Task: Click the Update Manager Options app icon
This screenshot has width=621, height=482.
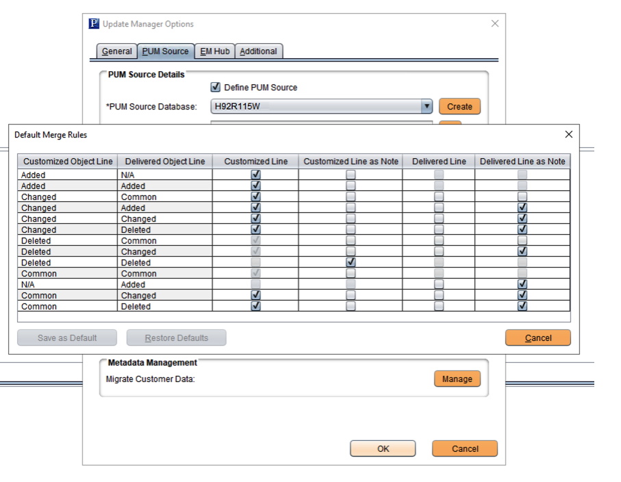Action: (x=94, y=24)
